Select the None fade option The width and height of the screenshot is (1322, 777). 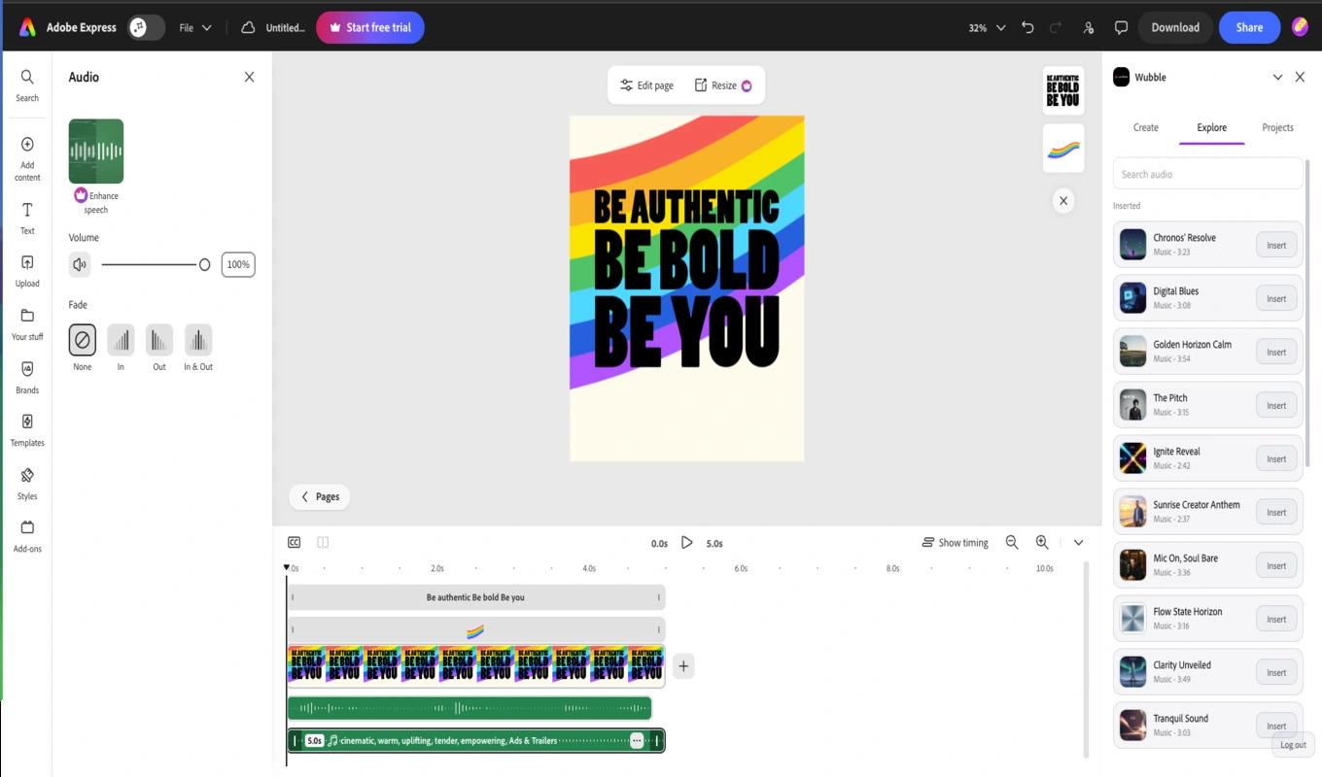coord(83,340)
